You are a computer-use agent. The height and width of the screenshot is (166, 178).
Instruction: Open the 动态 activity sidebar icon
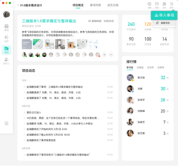(6, 39)
